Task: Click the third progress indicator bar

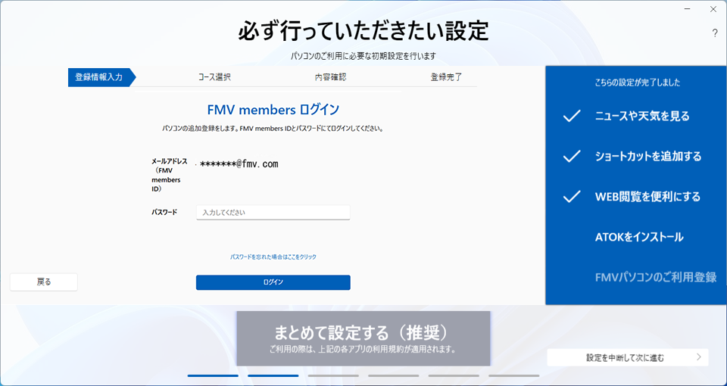Action: click(333, 376)
